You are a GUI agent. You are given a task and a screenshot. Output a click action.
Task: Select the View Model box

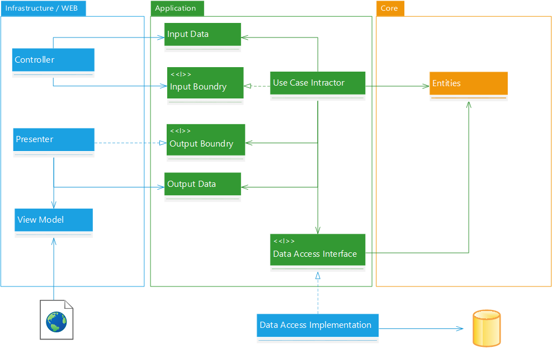[x=53, y=220]
